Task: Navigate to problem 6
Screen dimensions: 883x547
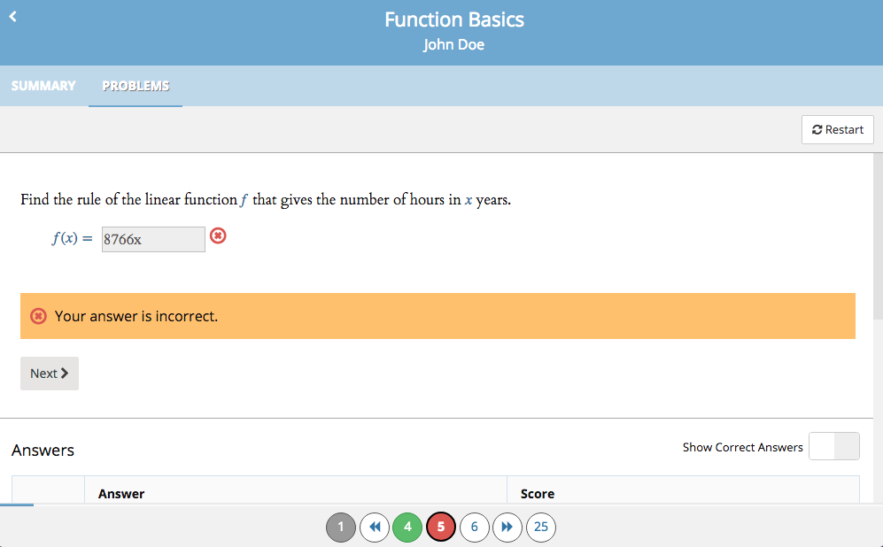Action: 474,527
